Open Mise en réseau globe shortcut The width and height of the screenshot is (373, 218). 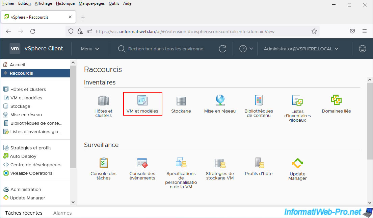pos(220,100)
